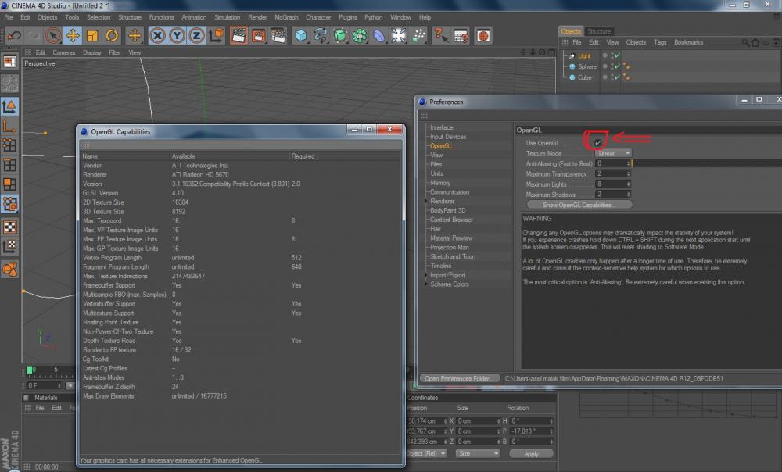
Task: Select the Rotate tool icon
Action: click(112, 35)
